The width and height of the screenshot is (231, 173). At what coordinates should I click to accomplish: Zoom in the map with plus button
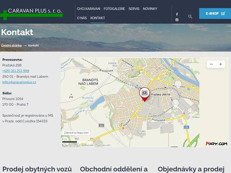click(221, 64)
